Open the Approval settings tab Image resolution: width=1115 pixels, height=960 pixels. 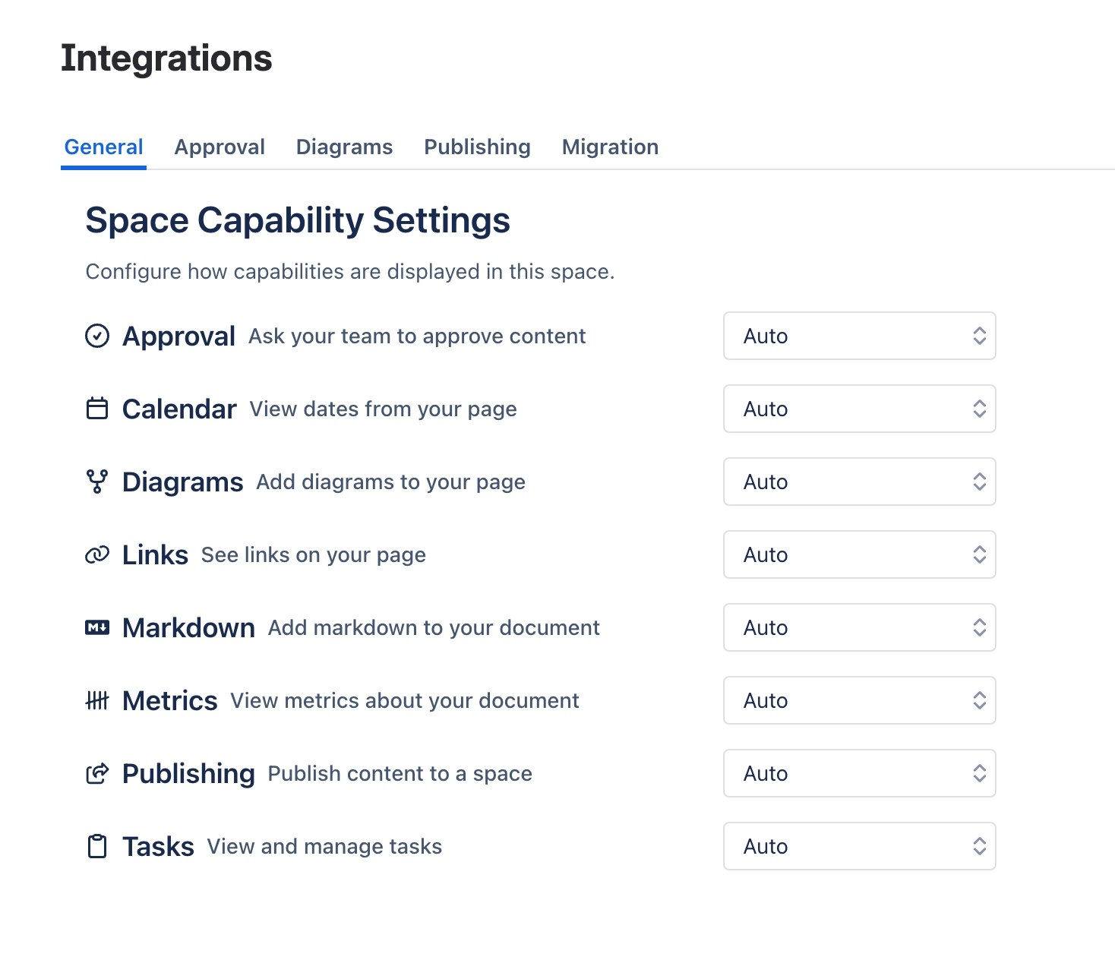(x=220, y=147)
